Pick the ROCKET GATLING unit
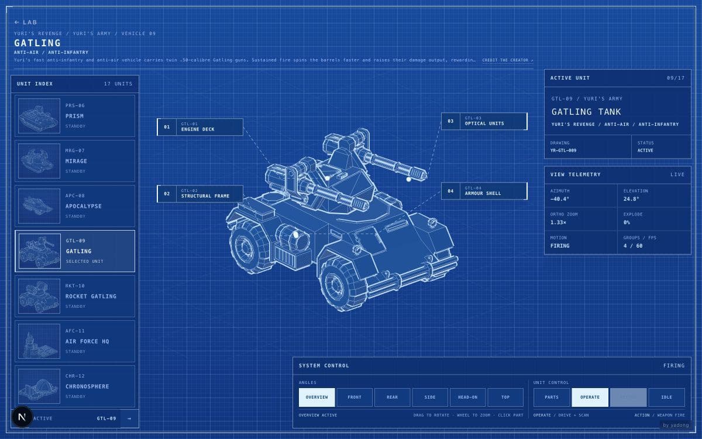The height and width of the screenshot is (439, 702). (75, 296)
